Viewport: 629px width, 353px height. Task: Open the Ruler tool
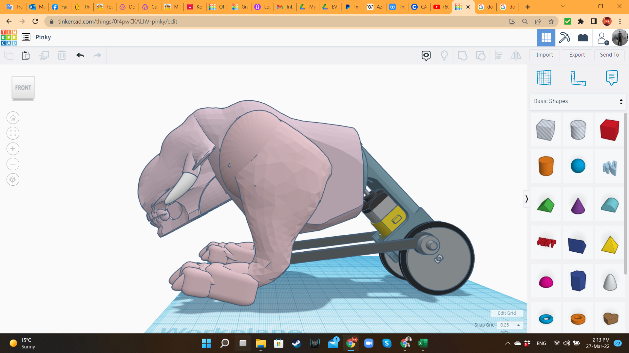pyautogui.click(x=578, y=78)
